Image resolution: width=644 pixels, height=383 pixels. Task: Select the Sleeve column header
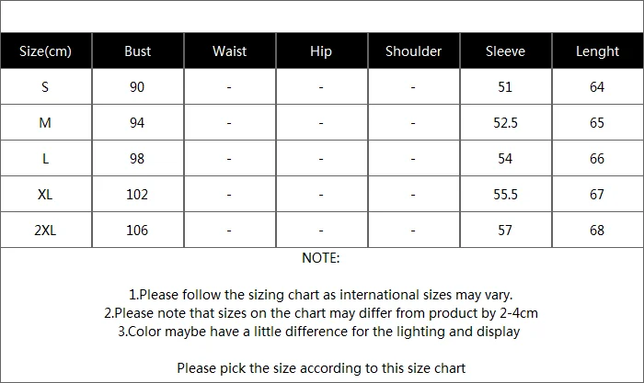click(x=505, y=51)
